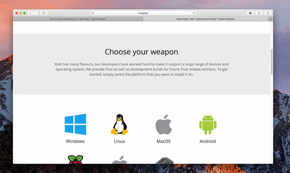Click the kodi.tv address bar

coord(143,13)
